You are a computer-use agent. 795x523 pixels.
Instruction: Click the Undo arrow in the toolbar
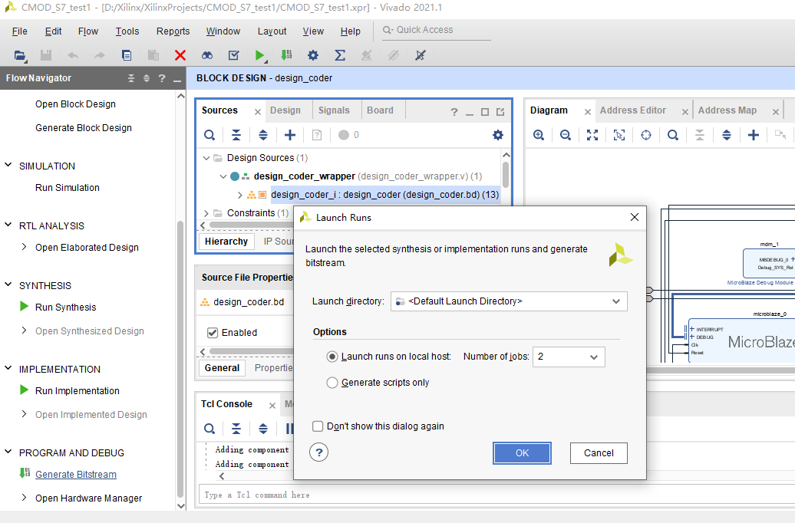[72, 55]
